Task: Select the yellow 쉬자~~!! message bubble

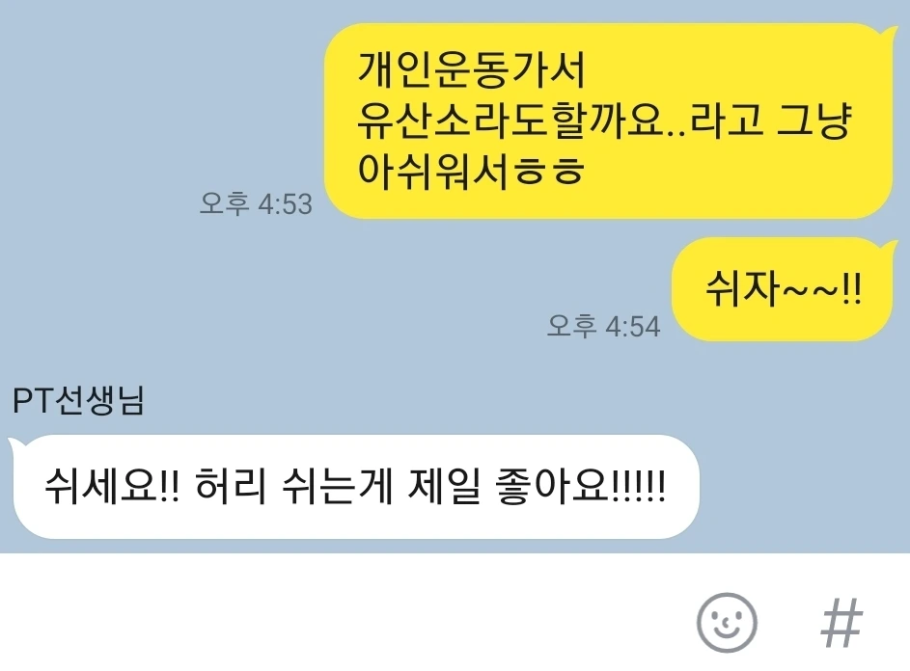Action: click(x=782, y=289)
